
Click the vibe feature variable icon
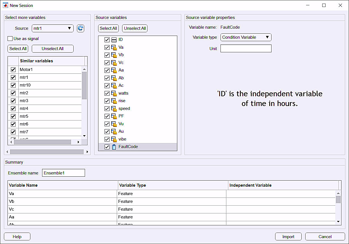pyautogui.click(x=114, y=139)
